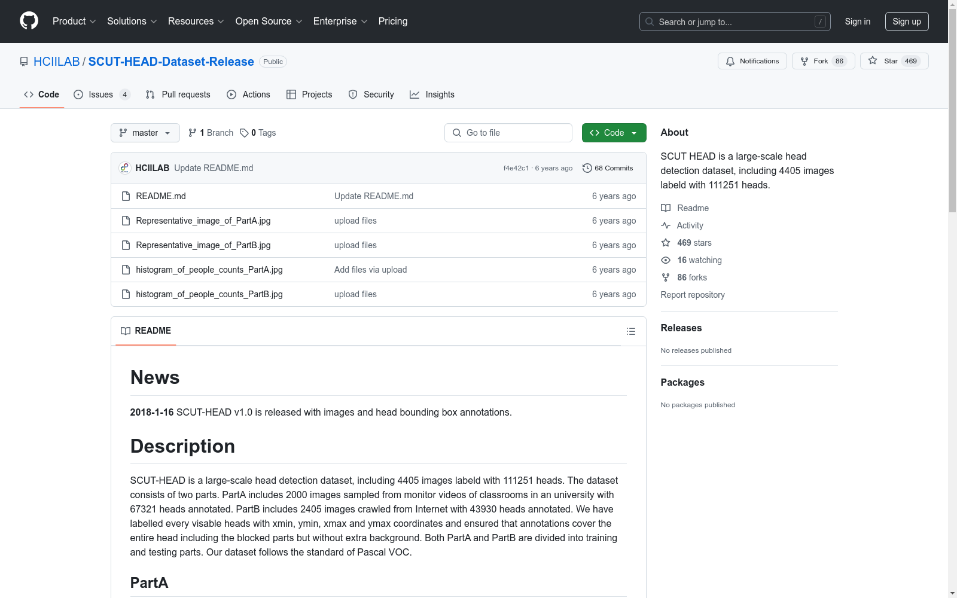The width and height of the screenshot is (957, 598).
Task: Open the README.md file name
Action: pyautogui.click(x=161, y=196)
